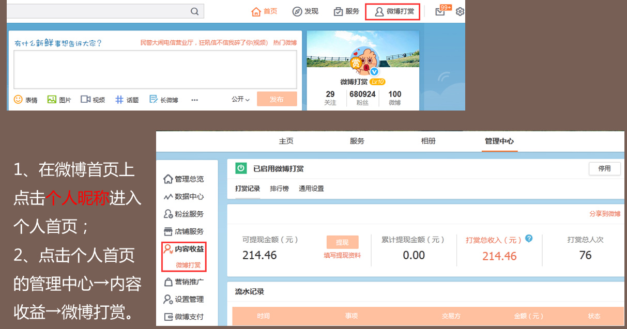Open the mail icon with the 99+ badge

441,11
